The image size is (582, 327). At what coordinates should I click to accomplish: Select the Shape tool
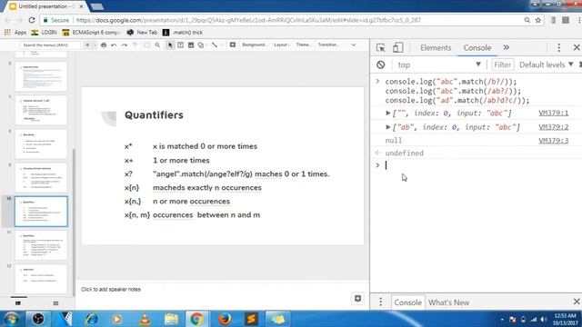(201, 45)
